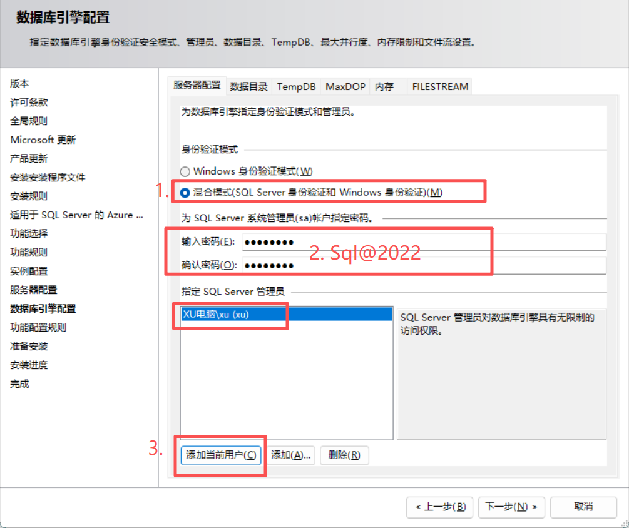This screenshot has width=629, height=528.
Task: Click 添加当前用户(C) button
Action: coord(221,455)
